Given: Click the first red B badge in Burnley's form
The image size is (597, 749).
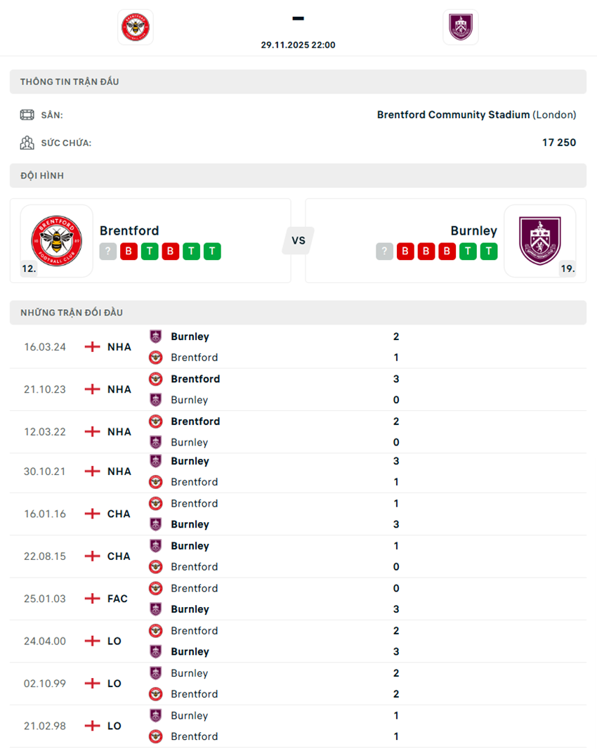Looking at the screenshot, I should click(405, 251).
